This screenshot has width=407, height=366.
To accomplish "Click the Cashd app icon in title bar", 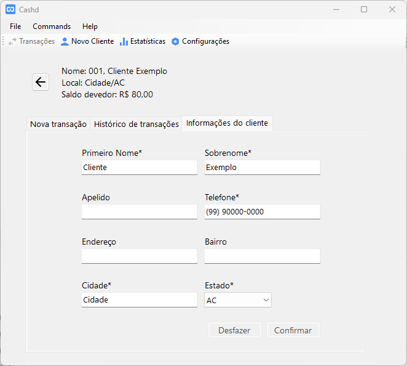I will tap(10, 10).
